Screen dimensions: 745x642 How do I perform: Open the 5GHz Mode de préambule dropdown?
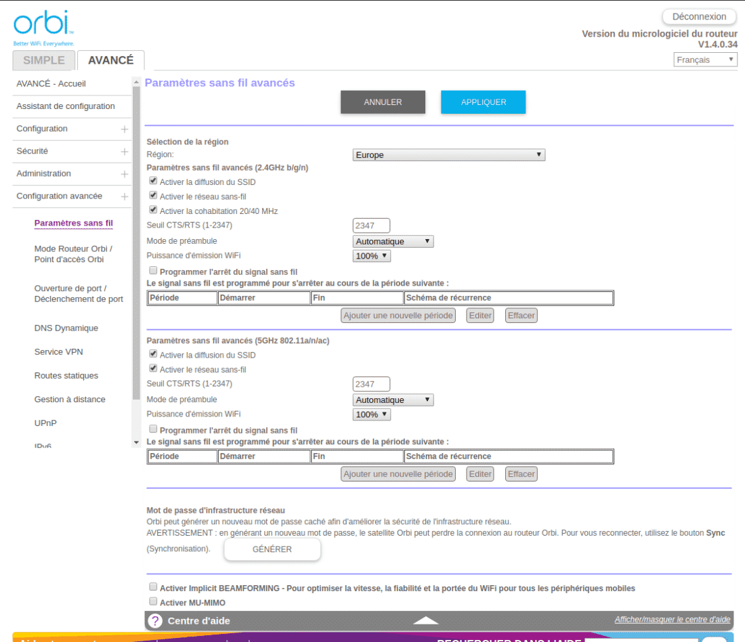point(393,400)
